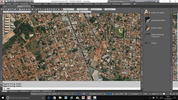Open the command line customize wrench

[x=1, y=86]
